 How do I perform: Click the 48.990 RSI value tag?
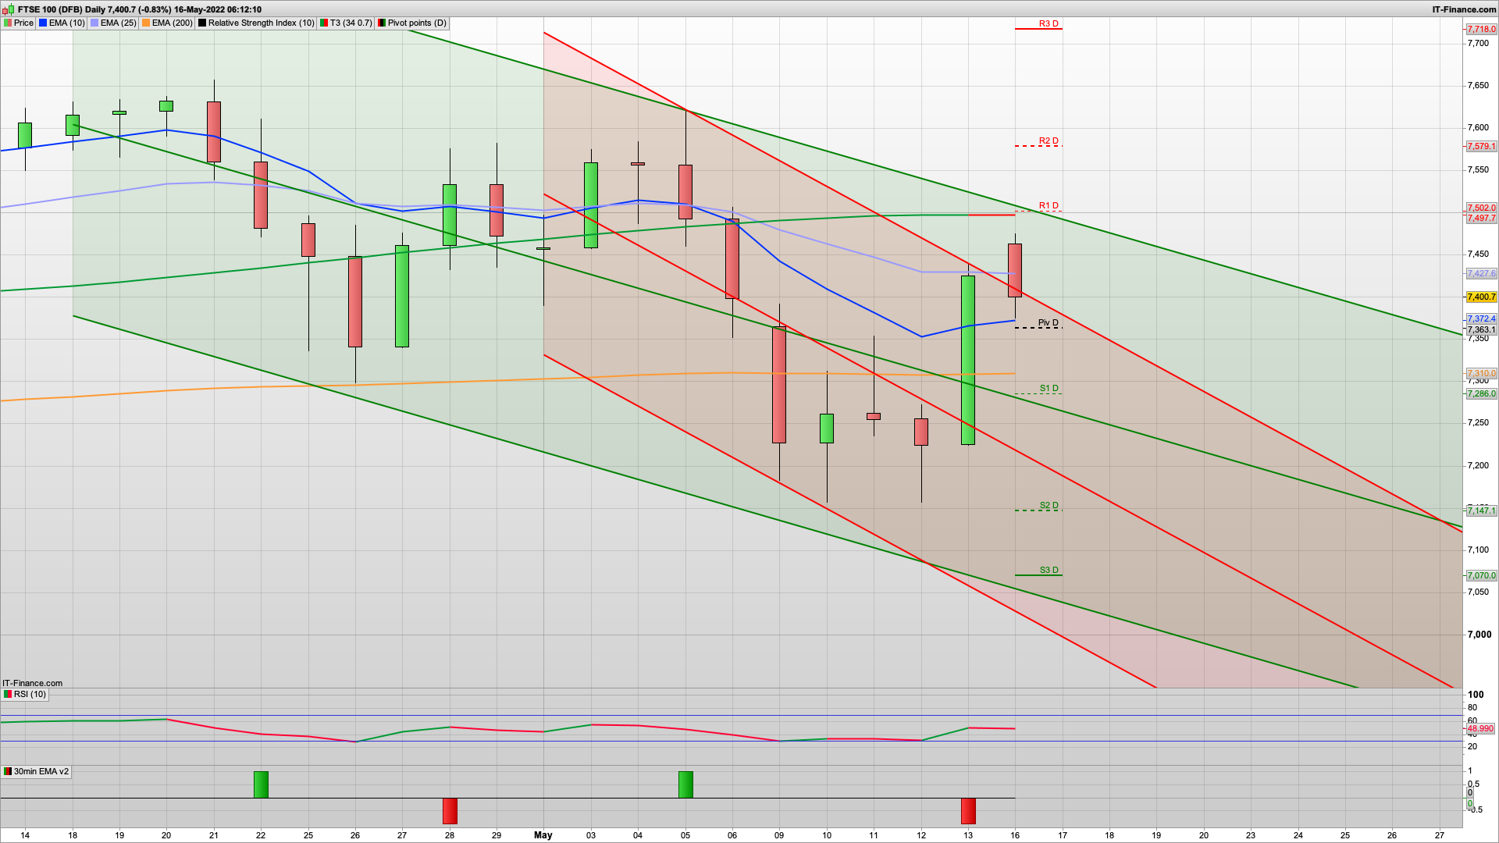1480,729
